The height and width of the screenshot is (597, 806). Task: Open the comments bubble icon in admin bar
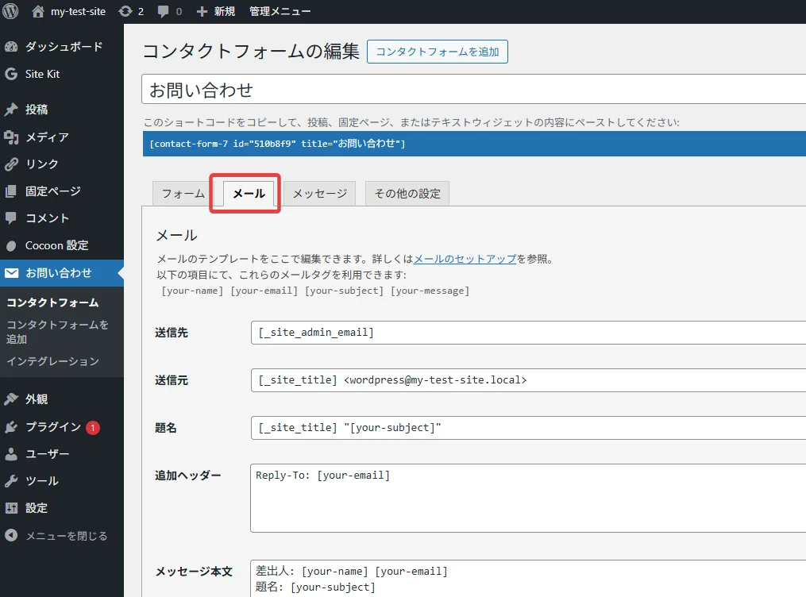tap(163, 11)
